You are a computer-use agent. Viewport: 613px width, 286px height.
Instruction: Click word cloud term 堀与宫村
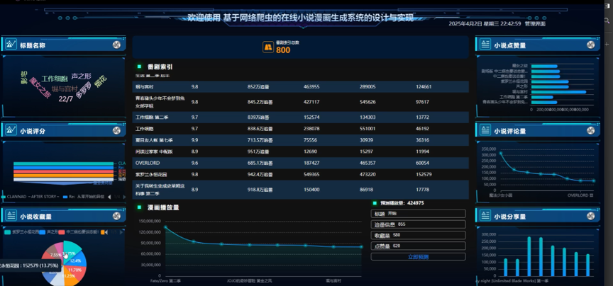(x=65, y=89)
